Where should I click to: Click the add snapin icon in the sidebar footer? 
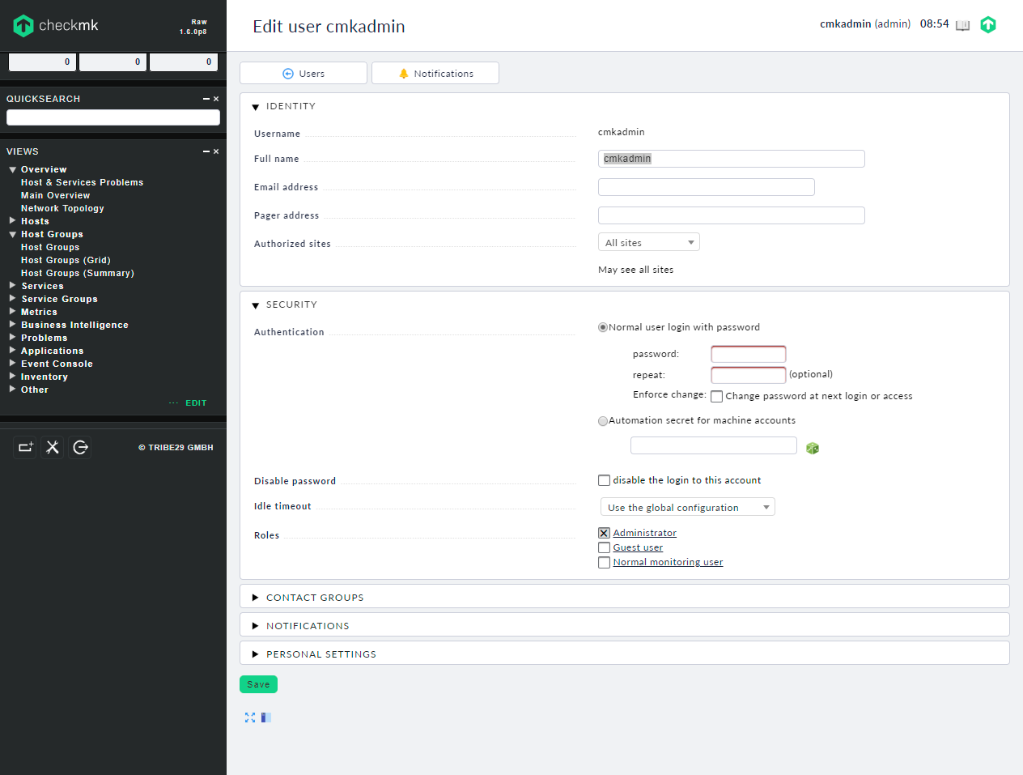pyautogui.click(x=26, y=447)
